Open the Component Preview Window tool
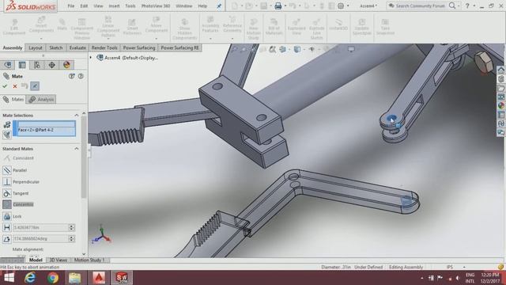The image size is (506, 285). (82, 28)
